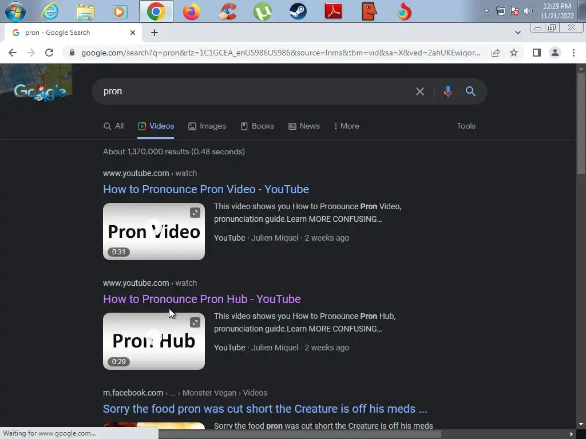Open 'How to Pronounce Pron Video - YouTube' link
Image resolution: width=586 pixels, height=439 pixels.
pyautogui.click(x=206, y=189)
